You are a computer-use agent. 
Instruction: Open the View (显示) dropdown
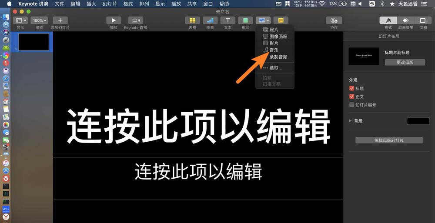(x=20, y=20)
